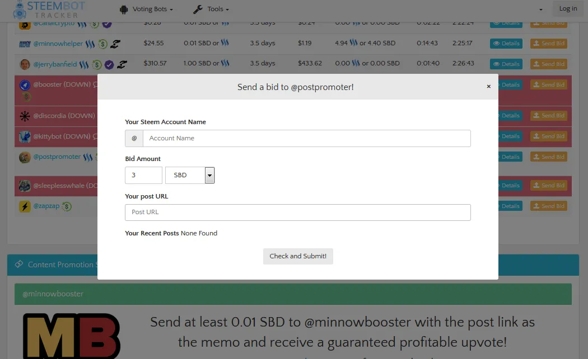Click Send Bid for the booster row
This screenshot has height=359, width=588.
click(x=549, y=84)
